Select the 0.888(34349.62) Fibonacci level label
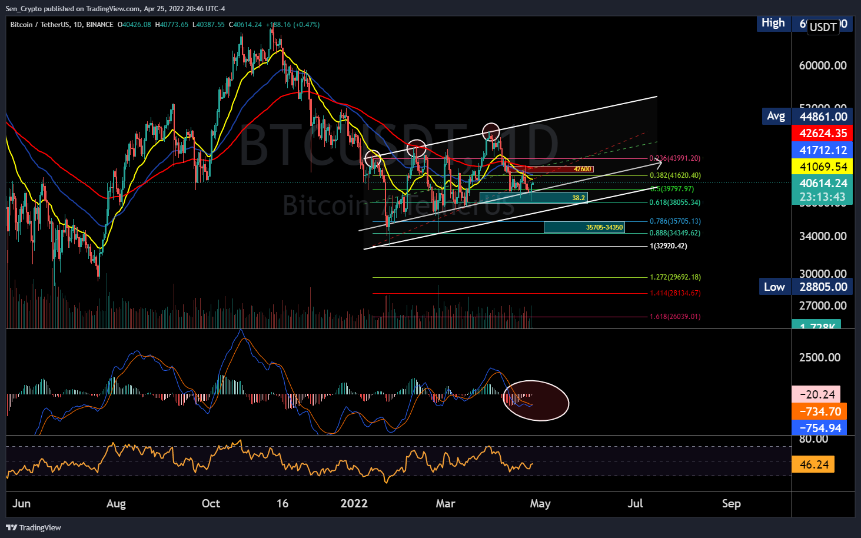 (675, 233)
